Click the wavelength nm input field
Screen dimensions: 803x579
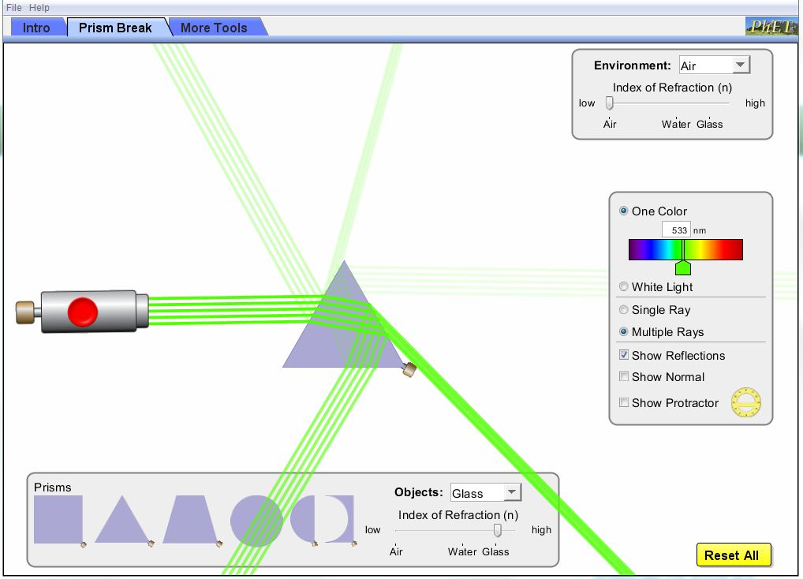(676, 230)
